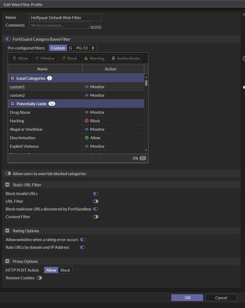Select the Hacking category row
Viewport: 245px width, 308px height.
(x=76, y=121)
